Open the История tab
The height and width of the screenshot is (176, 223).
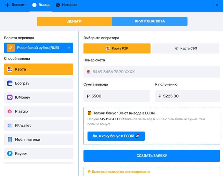click(x=66, y=5)
